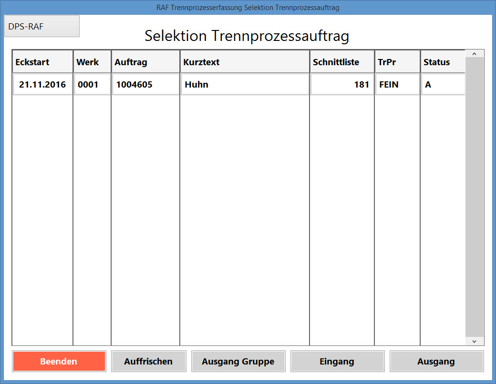Click the Schnittliste value 181
This screenshot has height=384, width=496.
pyautogui.click(x=342, y=85)
